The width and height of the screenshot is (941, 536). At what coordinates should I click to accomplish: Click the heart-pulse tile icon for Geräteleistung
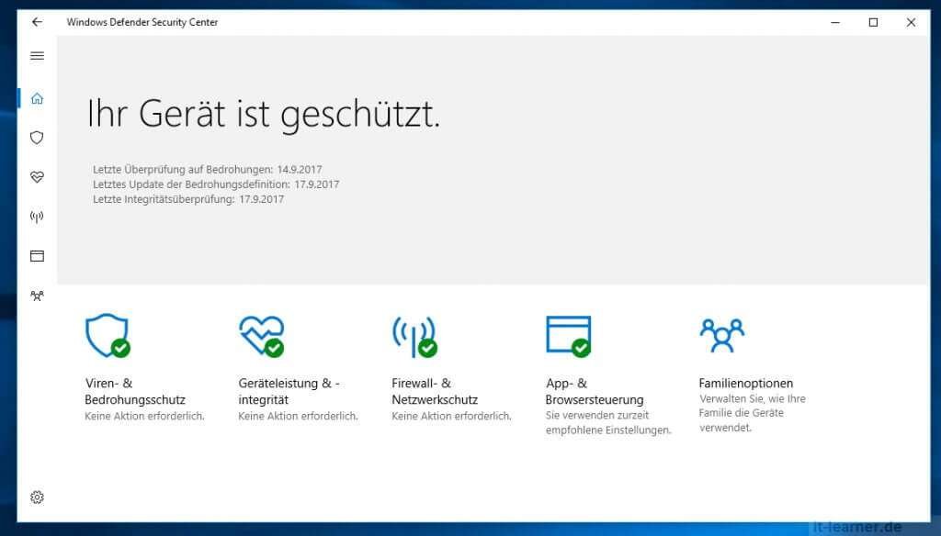coord(260,334)
